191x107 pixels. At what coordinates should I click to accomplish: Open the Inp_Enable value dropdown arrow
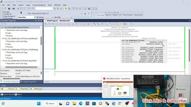(164, 46)
